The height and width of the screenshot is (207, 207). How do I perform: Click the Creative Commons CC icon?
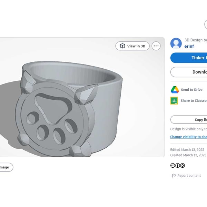pyautogui.click(x=172, y=165)
